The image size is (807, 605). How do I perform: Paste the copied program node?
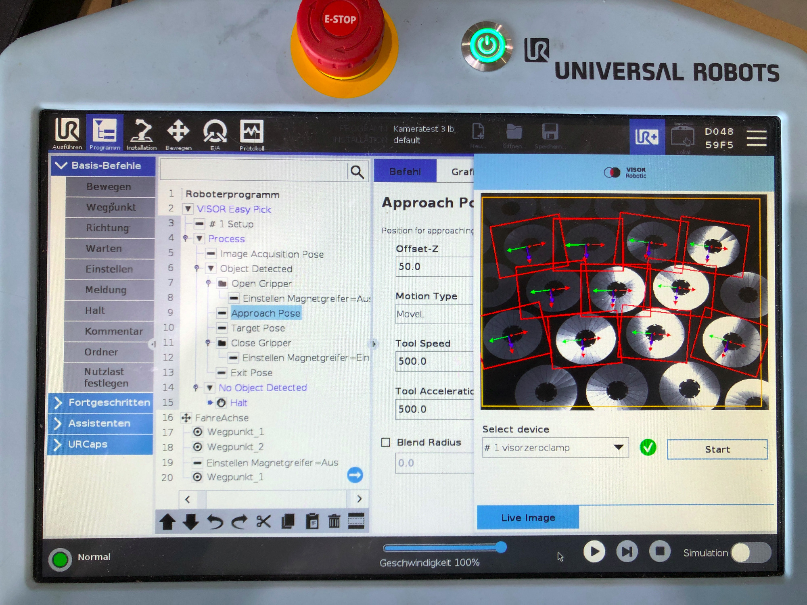312,522
